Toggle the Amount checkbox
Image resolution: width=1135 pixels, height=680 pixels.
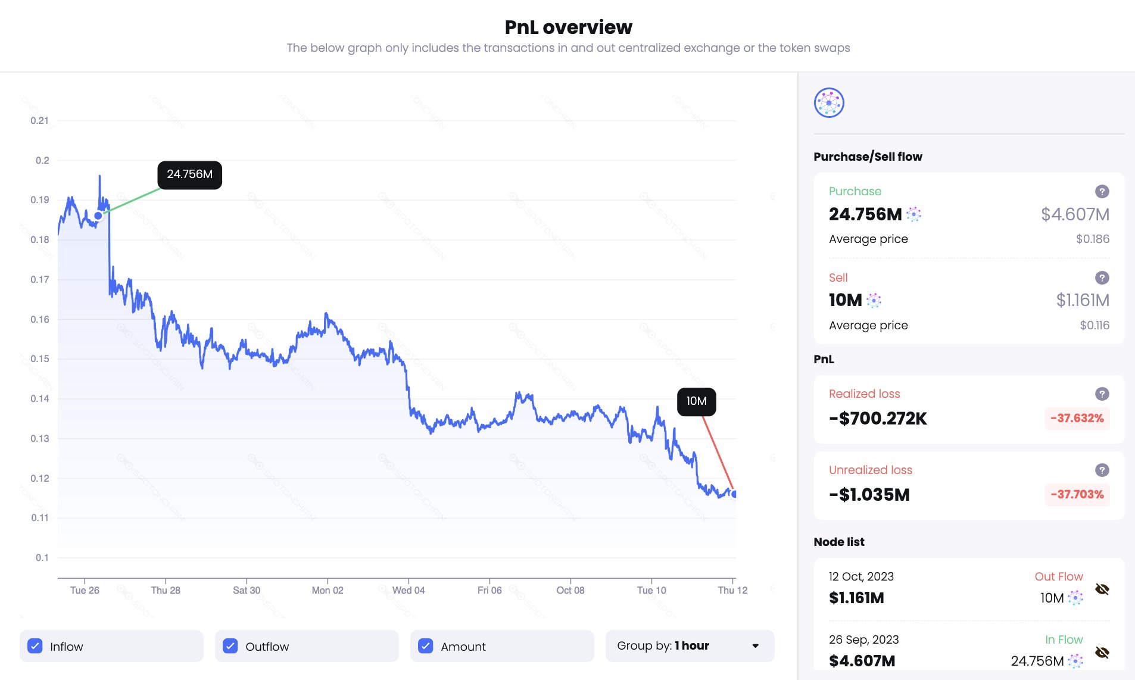(x=426, y=646)
